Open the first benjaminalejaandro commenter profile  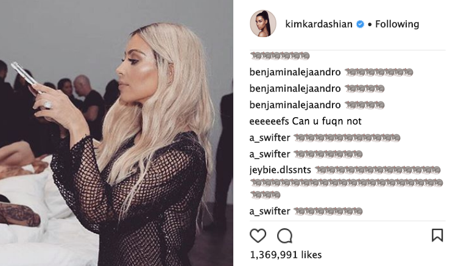[x=295, y=72]
